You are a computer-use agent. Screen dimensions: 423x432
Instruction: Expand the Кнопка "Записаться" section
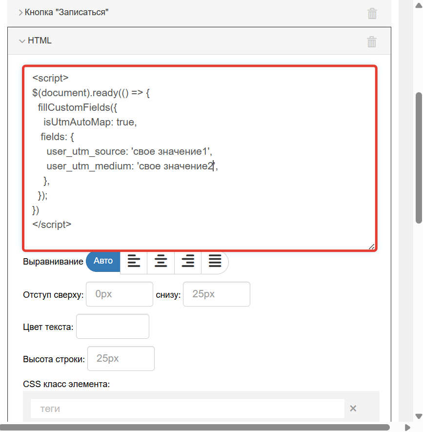tap(20, 12)
